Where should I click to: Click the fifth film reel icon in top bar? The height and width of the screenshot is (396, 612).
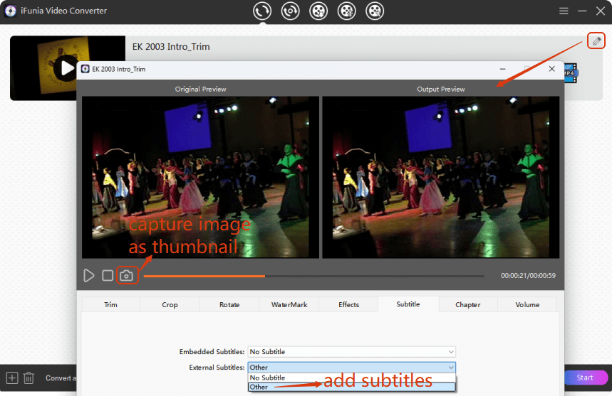coord(375,11)
